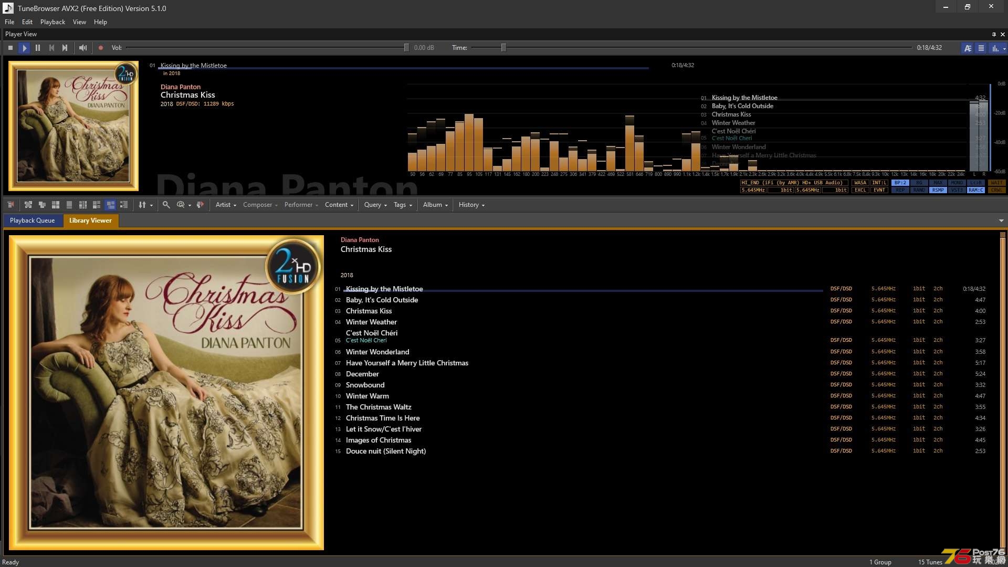The width and height of the screenshot is (1008, 567).
Task: Open the zoom view dropdown arrow
Action: click(190, 205)
